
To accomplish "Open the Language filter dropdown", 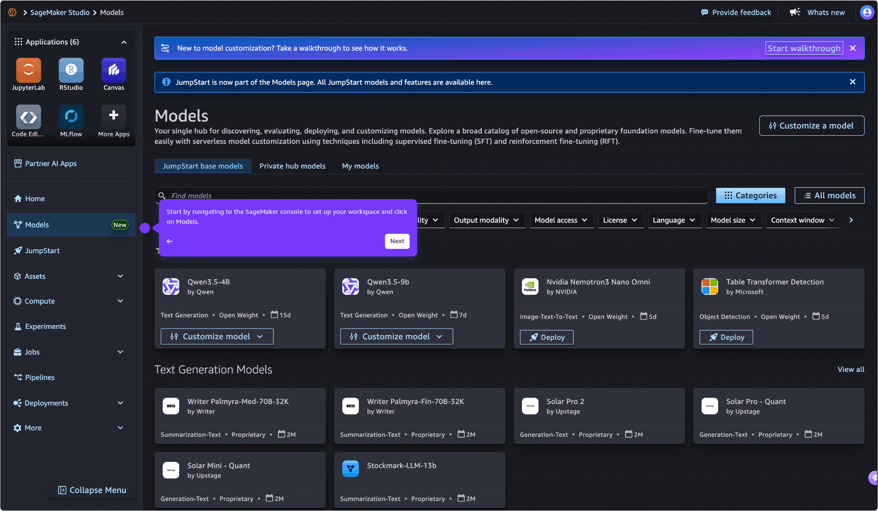I will point(674,220).
